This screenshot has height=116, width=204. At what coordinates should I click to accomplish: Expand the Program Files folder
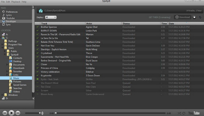[2, 45]
